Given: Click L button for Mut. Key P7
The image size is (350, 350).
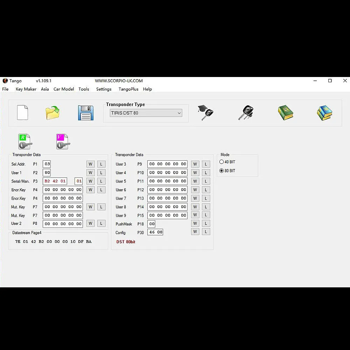Looking at the screenshot, I should pyautogui.click(x=101, y=207).
